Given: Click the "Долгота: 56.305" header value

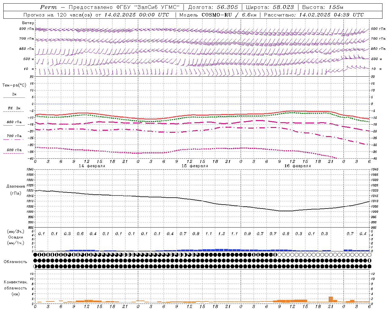Looking at the screenshot, I should (x=213, y=7).
